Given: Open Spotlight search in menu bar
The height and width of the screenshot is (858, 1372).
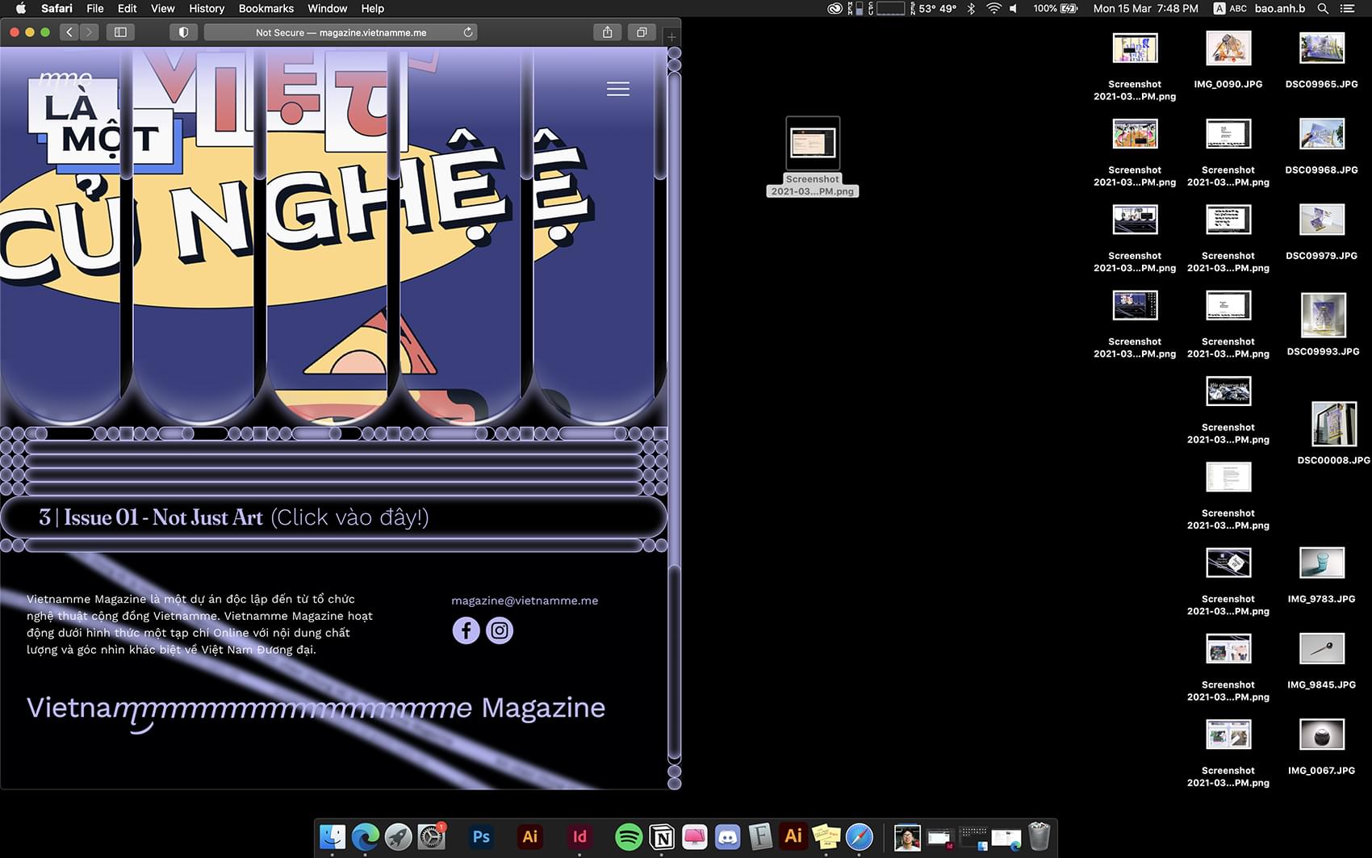Looking at the screenshot, I should pyautogui.click(x=1323, y=8).
